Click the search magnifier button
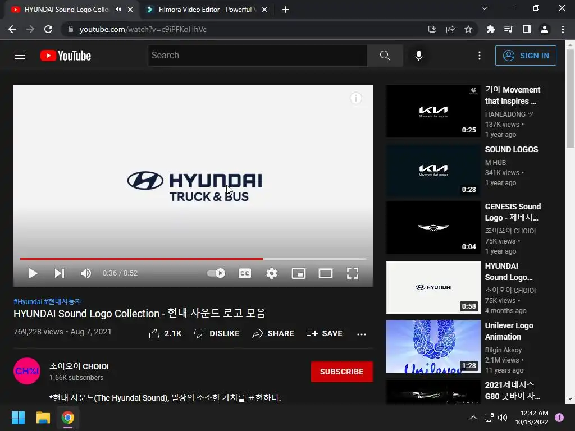 point(385,56)
